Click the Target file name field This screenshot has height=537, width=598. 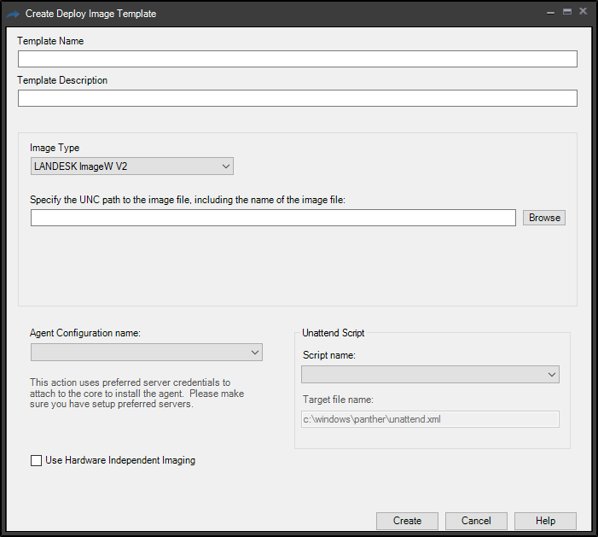[x=430, y=419]
